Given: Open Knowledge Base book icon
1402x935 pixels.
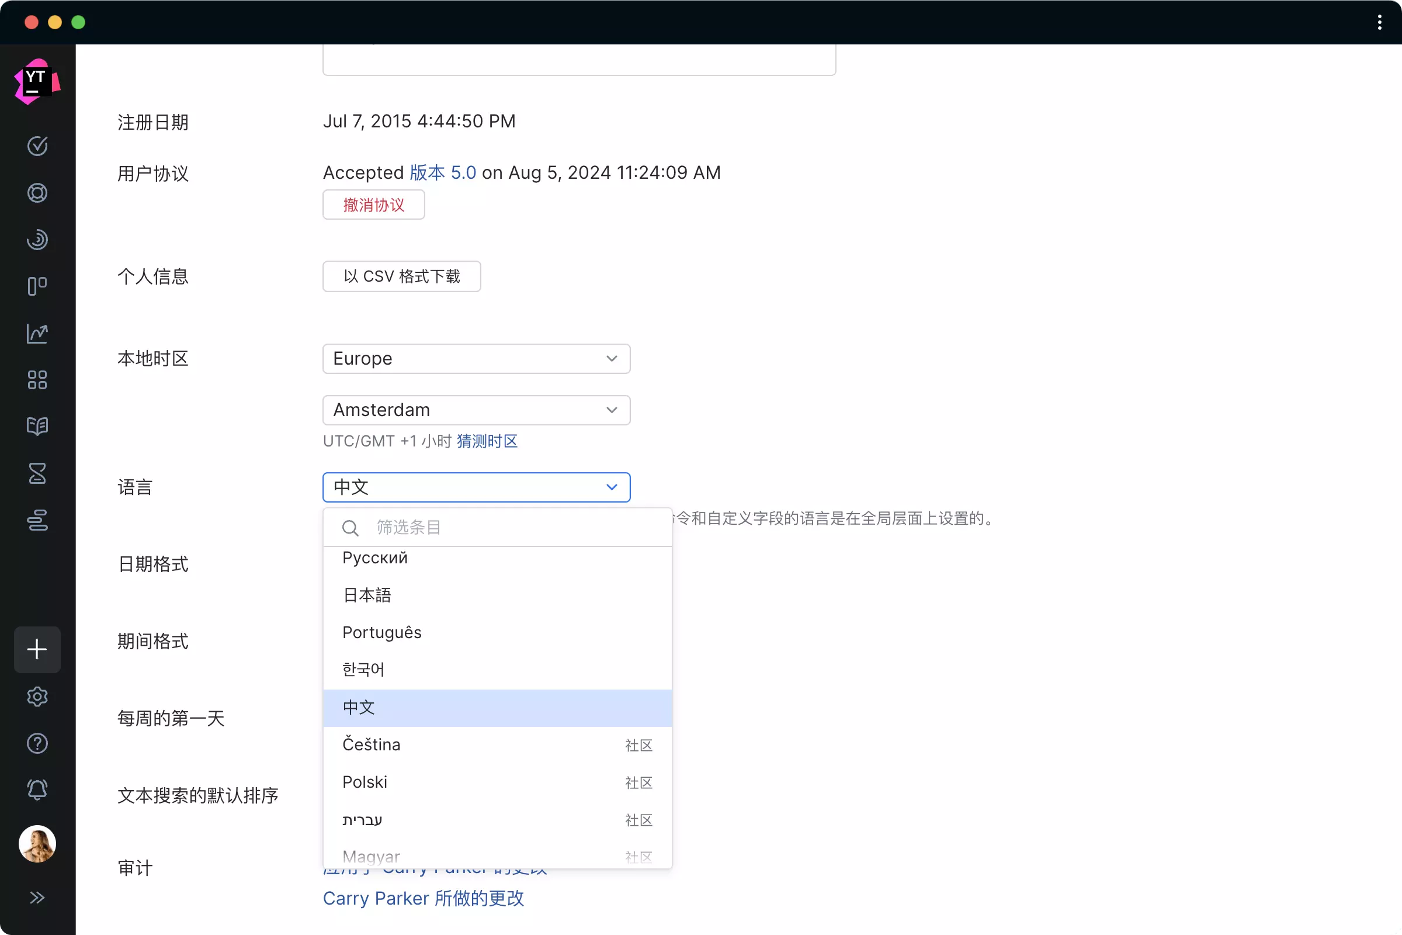Looking at the screenshot, I should (37, 427).
